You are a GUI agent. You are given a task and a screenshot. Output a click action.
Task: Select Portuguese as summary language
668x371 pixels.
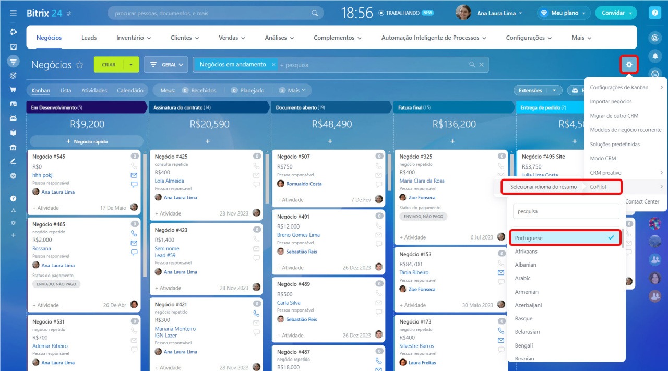point(565,238)
